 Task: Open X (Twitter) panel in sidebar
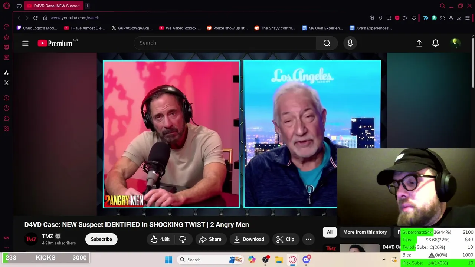pos(6,83)
